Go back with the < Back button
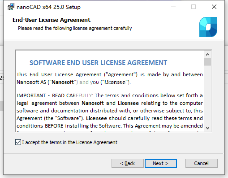This screenshot has width=228, height=178. tap(128, 163)
